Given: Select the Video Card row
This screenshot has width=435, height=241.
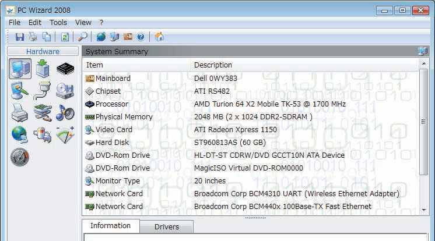Looking at the screenshot, I should tap(251, 130).
